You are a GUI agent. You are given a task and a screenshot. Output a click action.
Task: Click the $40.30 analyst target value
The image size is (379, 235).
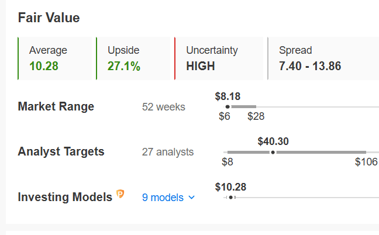click(x=273, y=141)
